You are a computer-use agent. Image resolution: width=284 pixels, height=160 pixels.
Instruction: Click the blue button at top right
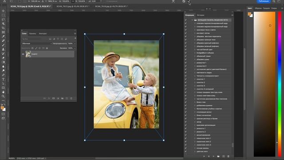pos(264,1)
